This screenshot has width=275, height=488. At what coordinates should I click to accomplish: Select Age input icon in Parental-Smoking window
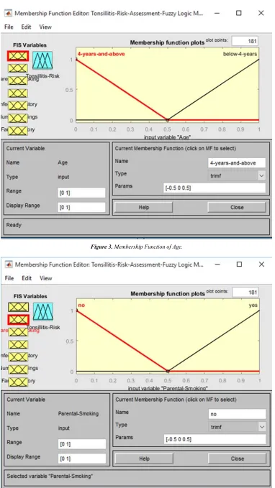pyautogui.click(x=19, y=307)
